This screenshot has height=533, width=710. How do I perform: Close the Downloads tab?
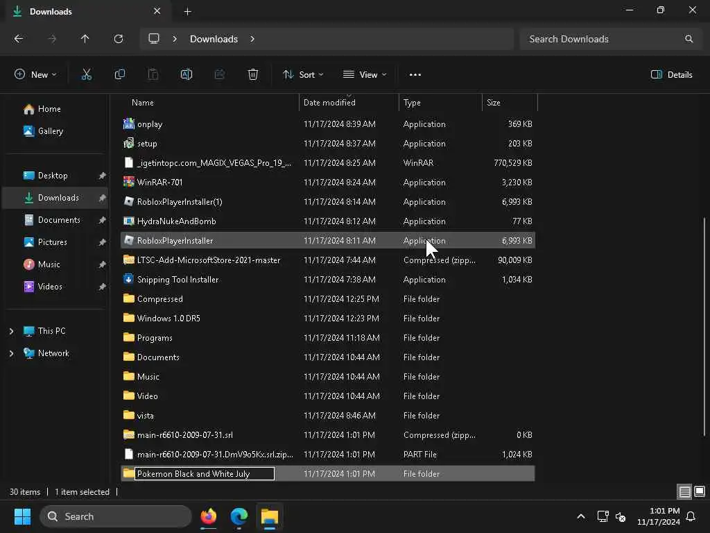click(157, 11)
